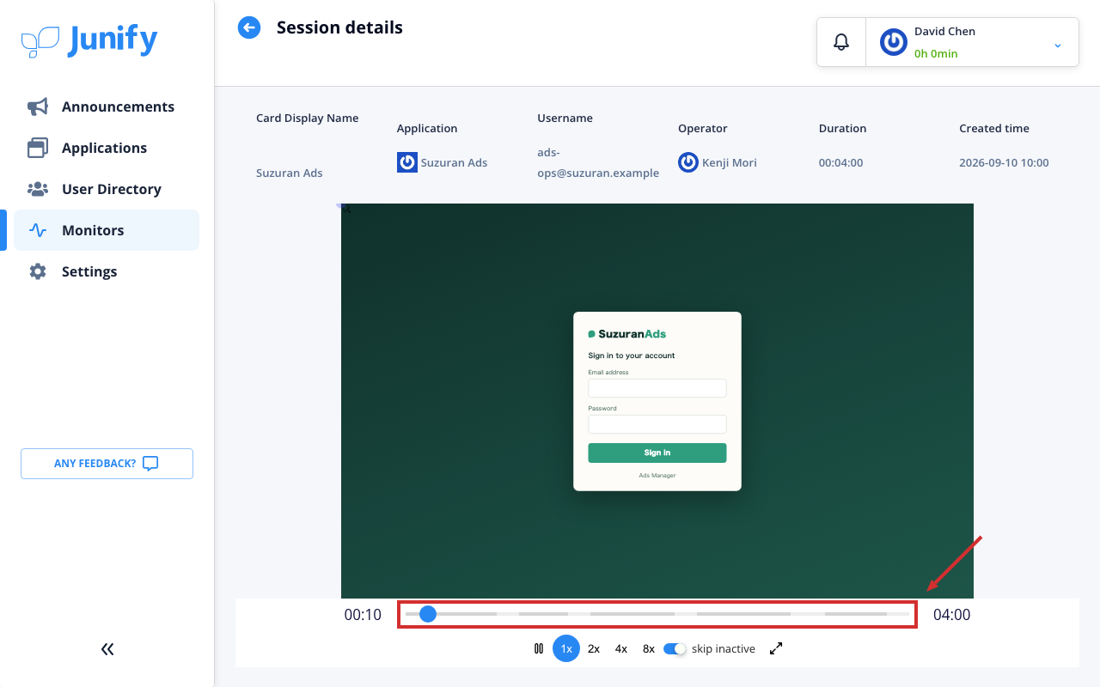Click the Junify logo

pyautogui.click(x=89, y=40)
